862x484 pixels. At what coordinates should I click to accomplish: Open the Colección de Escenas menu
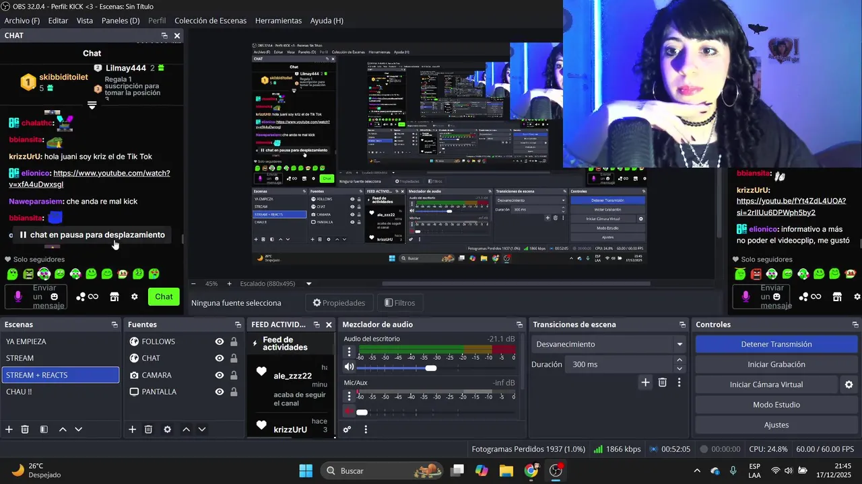coord(211,21)
